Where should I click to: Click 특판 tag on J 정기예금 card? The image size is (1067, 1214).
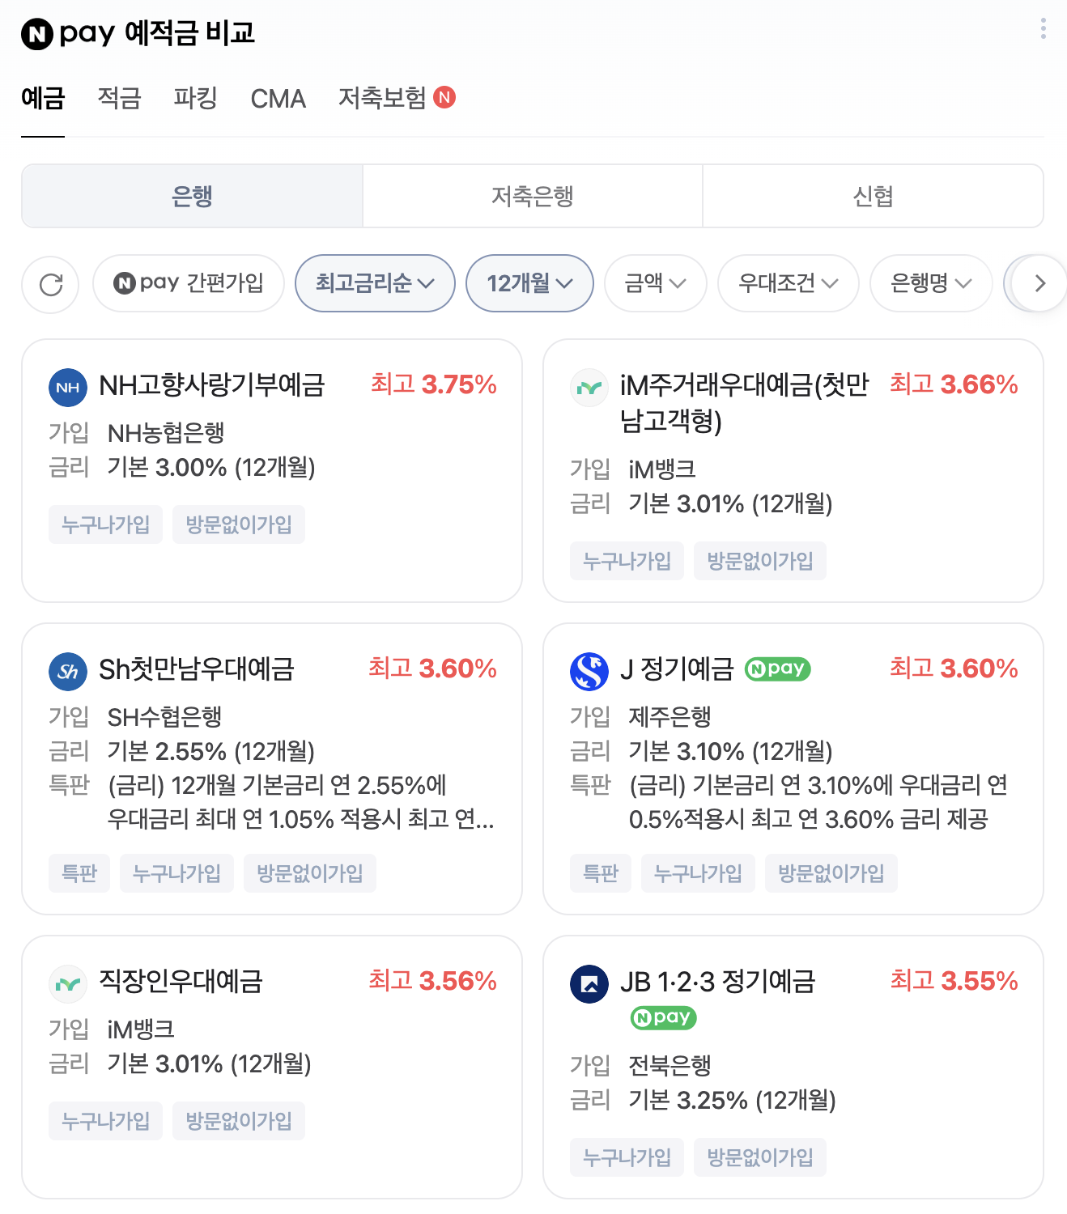click(601, 873)
